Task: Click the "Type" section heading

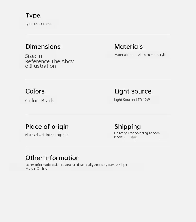Action: (x=33, y=15)
